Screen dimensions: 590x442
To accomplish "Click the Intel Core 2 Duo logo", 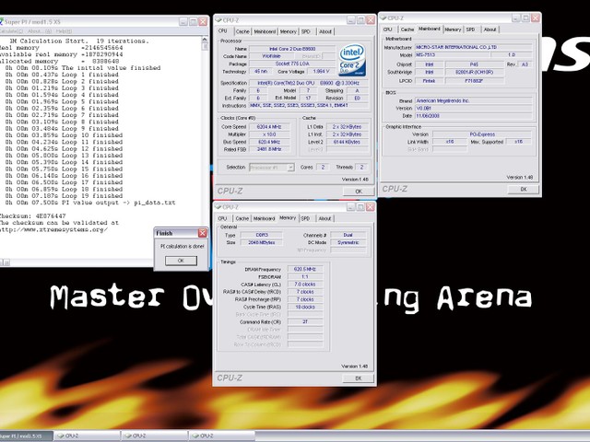I will (352, 60).
